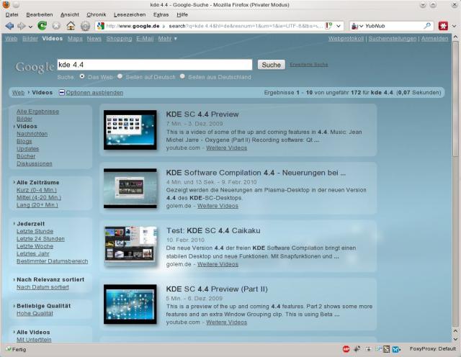Open the Chronik menu
The image size is (461, 357).
(96, 14)
